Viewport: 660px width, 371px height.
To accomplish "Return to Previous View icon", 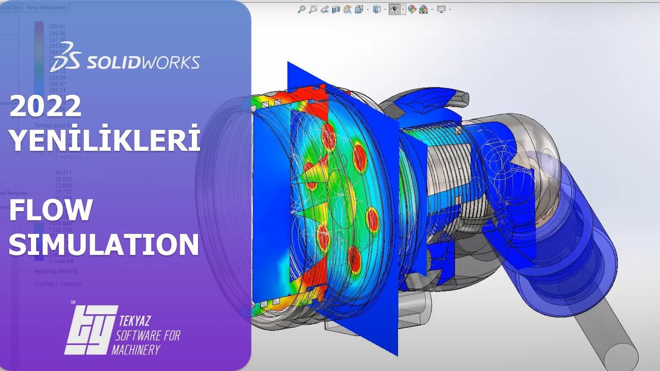I will (x=325, y=9).
